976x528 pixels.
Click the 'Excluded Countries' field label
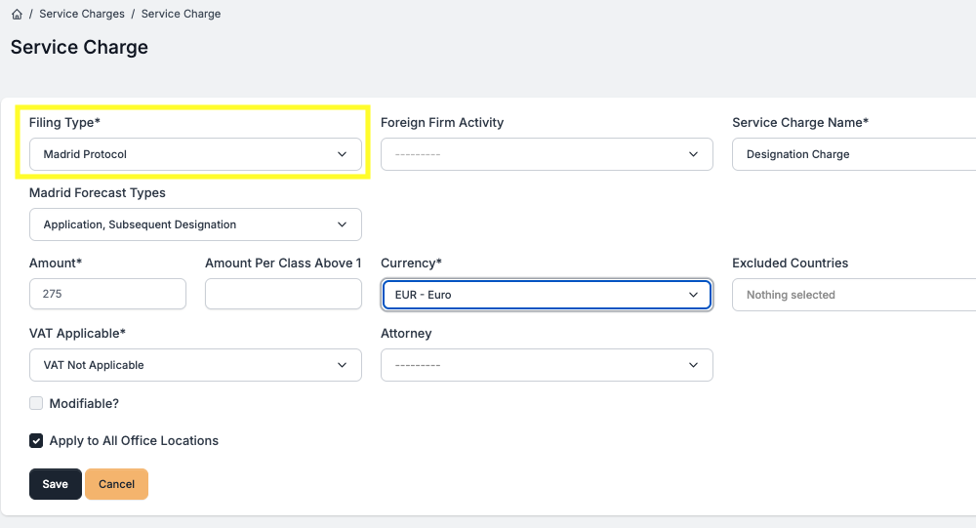coord(790,263)
